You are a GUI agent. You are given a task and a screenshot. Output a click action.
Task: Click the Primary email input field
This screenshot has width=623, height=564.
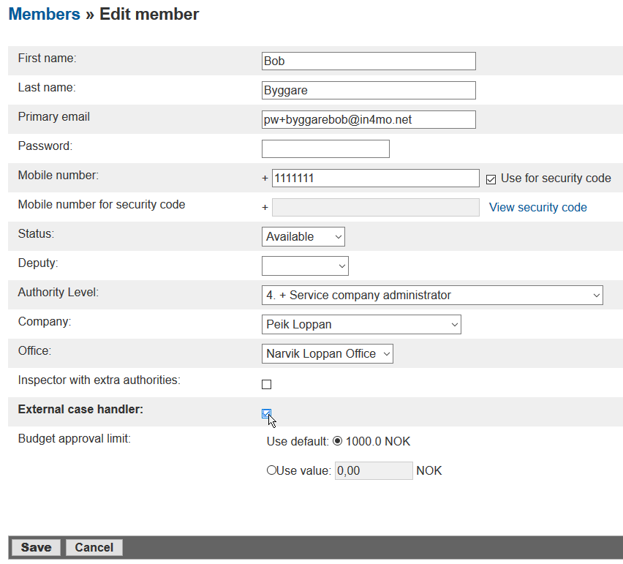(x=369, y=119)
